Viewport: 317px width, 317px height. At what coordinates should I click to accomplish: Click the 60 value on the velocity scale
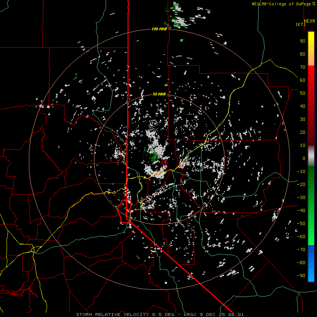303,80
